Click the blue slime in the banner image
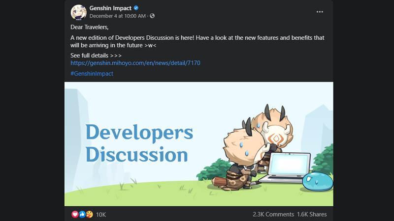 [x=317, y=181]
